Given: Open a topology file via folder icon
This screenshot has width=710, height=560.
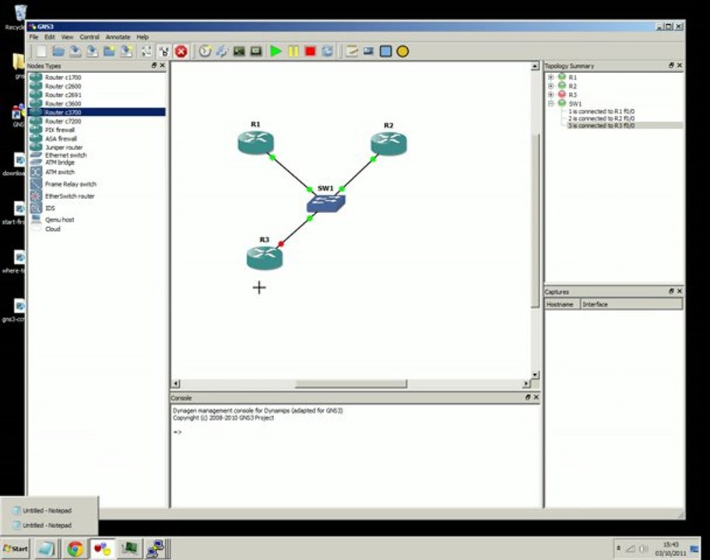Looking at the screenshot, I should coord(58,51).
